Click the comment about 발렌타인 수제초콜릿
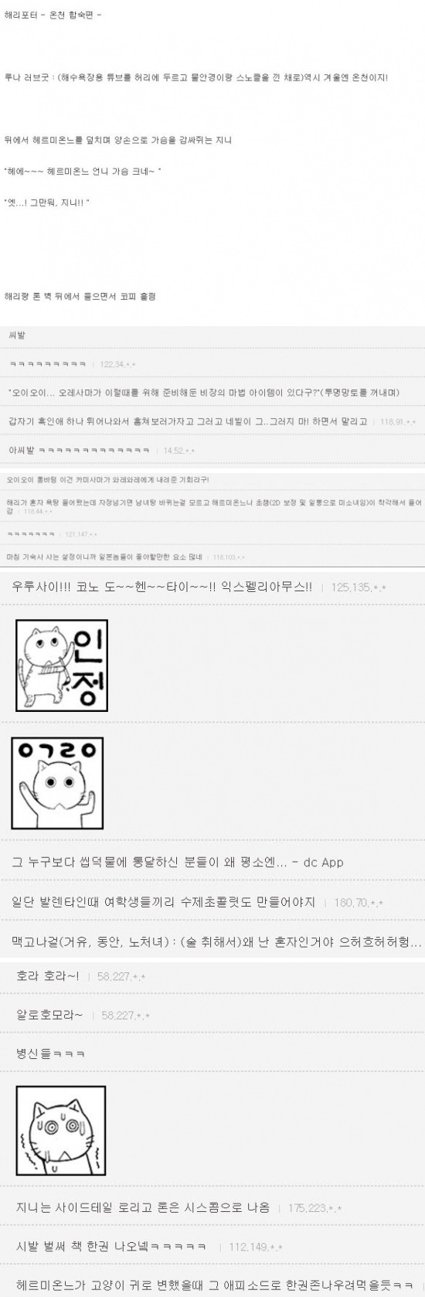 163,902
